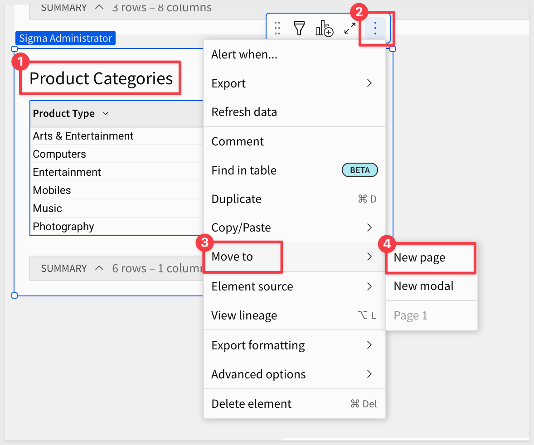Click the add child chart icon
The image size is (534, 445).
(324, 29)
